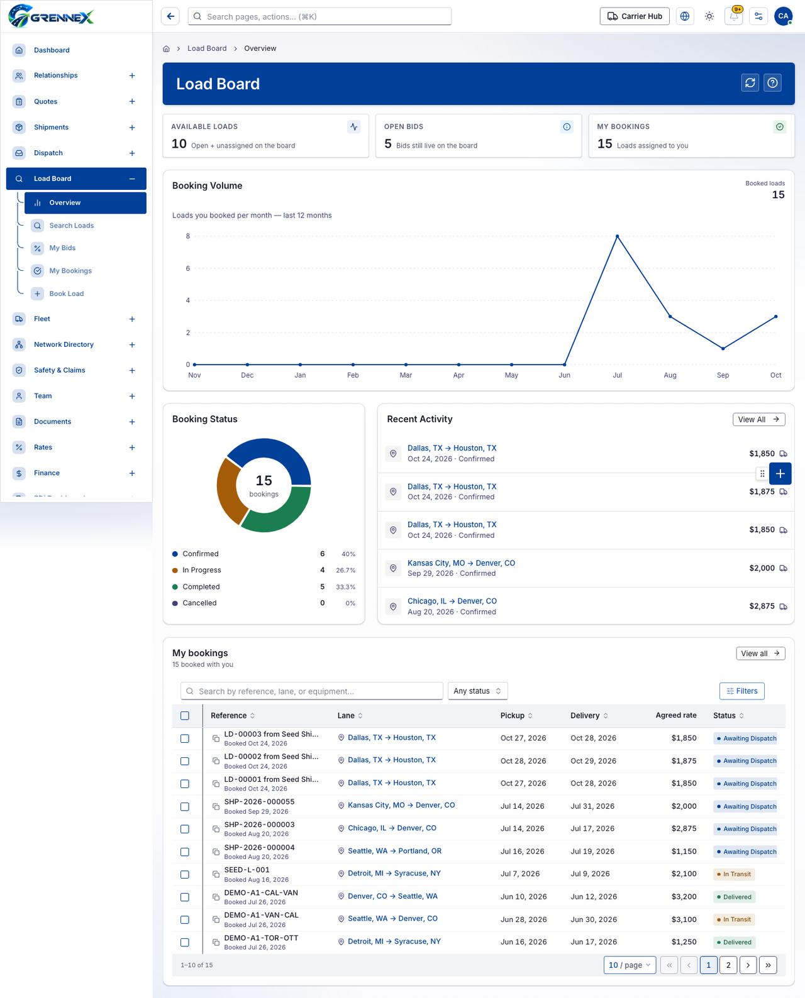This screenshot has width=805, height=998.
Task: Expand the Fleet sidebar section
Action: (132, 319)
